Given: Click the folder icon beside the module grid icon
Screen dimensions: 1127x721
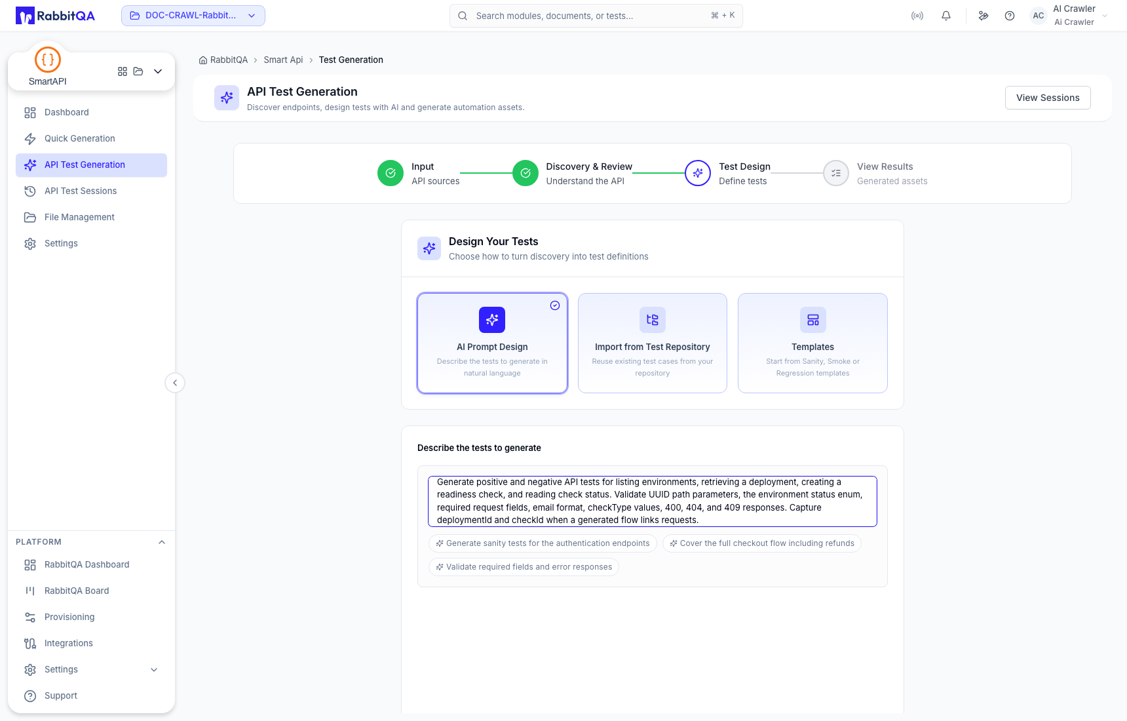Looking at the screenshot, I should click(x=138, y=71).
